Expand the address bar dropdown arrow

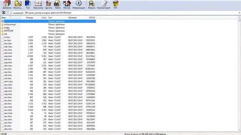click(239, 13)
